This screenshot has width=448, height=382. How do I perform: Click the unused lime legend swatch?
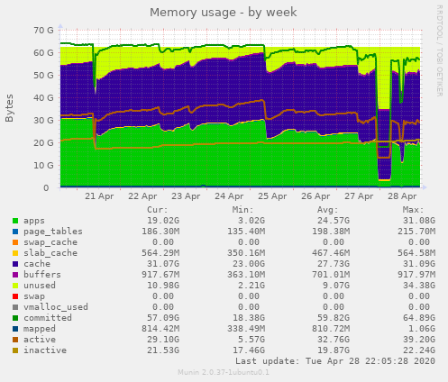[x=15, y=286]
